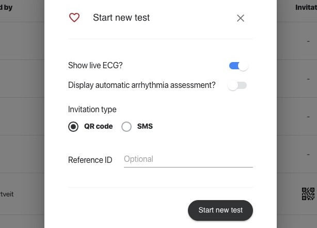Enable automatic arrhythmia assessment switch
This screenshot has width=317, height=228.
click(x=237, y=85)
